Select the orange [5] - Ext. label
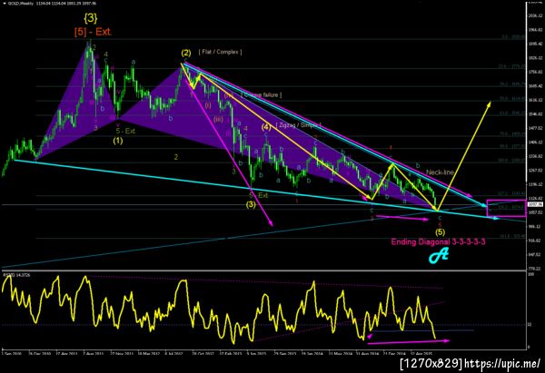The image size is (545, 373). (x=93, y=32)
